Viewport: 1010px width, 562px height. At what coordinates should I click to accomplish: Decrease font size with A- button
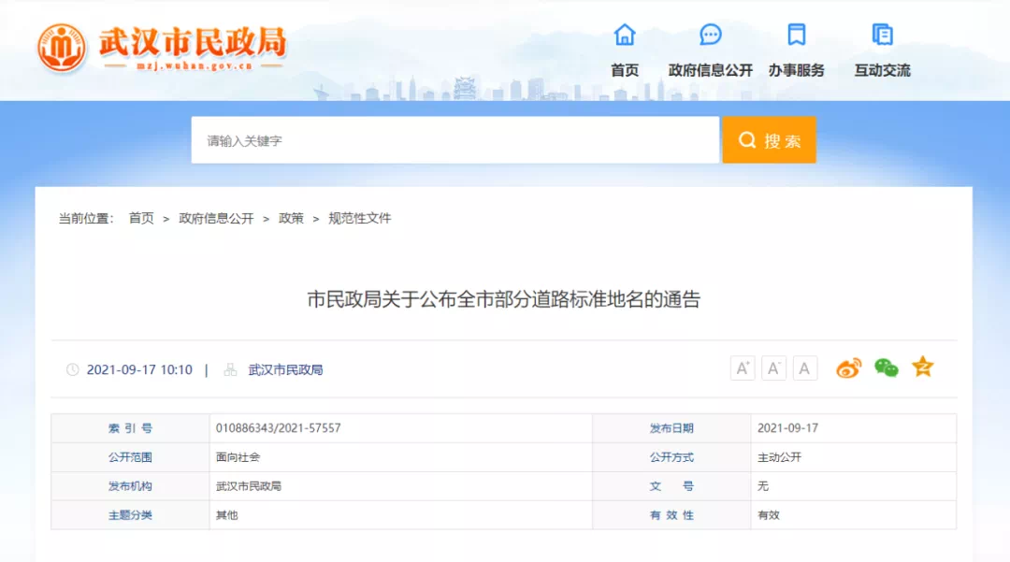tap(773, 368)
